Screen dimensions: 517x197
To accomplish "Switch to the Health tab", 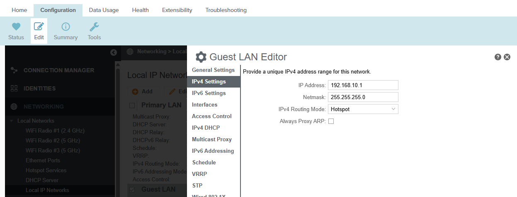I will [140, 10].
